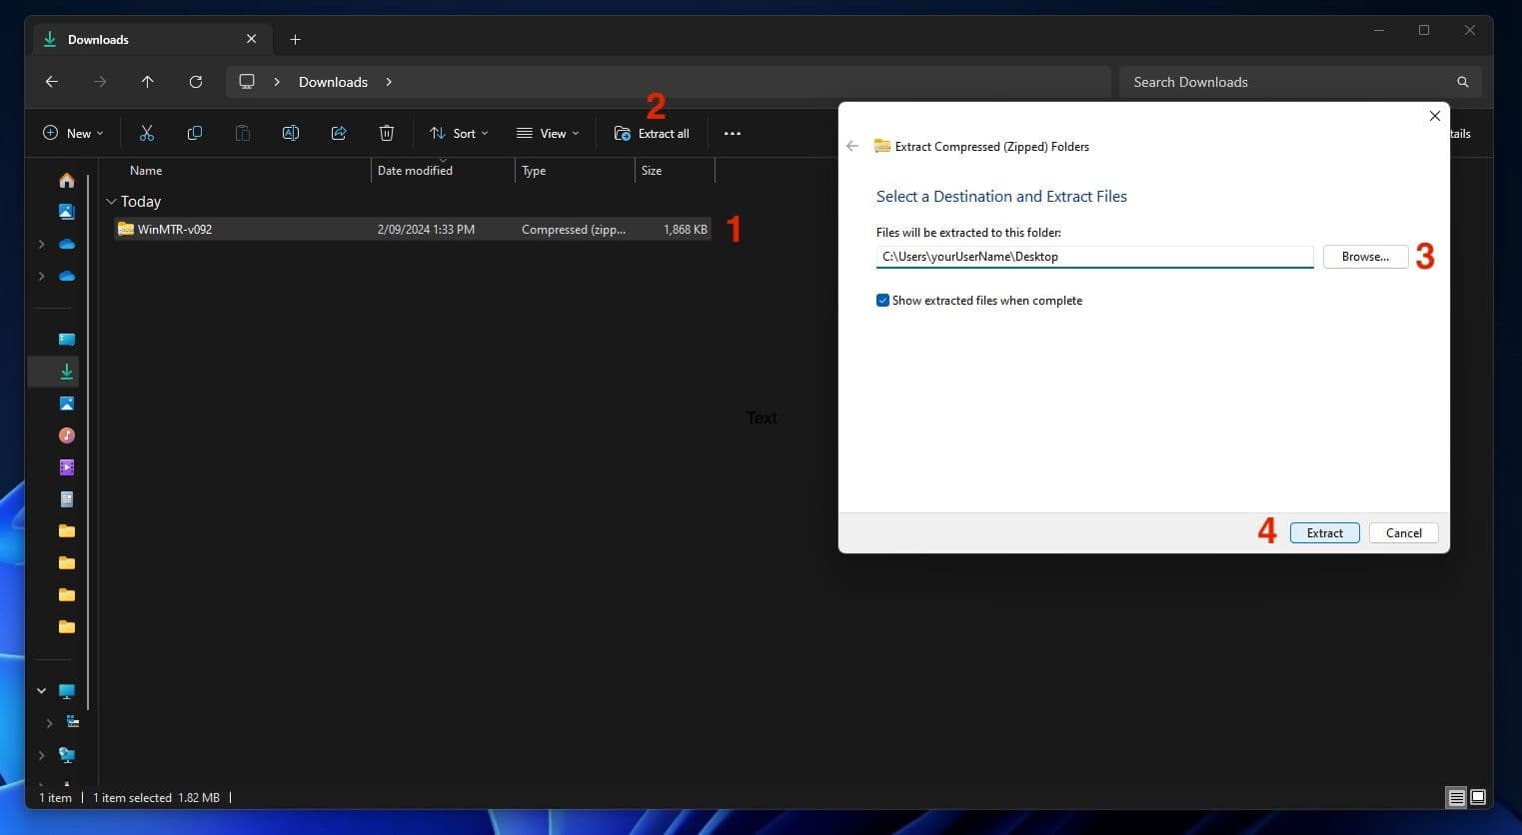Click Extract all in the toolbar

coord(652,133)
